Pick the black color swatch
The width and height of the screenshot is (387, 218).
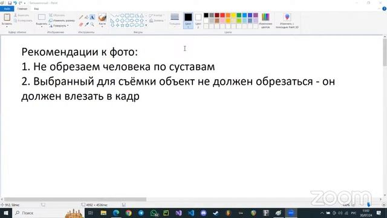(206, 15)
